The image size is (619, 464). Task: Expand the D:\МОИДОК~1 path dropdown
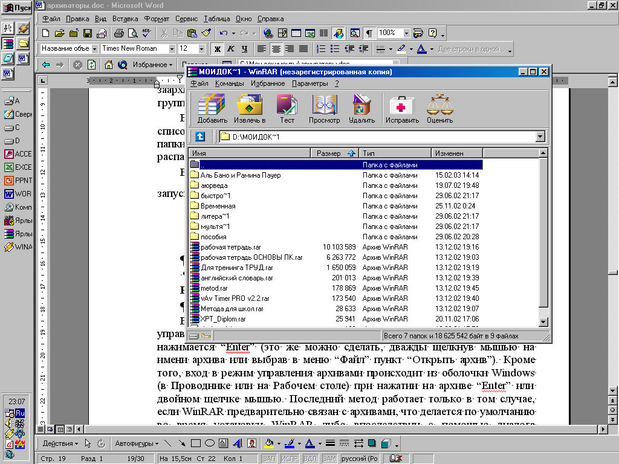(x=540, y=137)
